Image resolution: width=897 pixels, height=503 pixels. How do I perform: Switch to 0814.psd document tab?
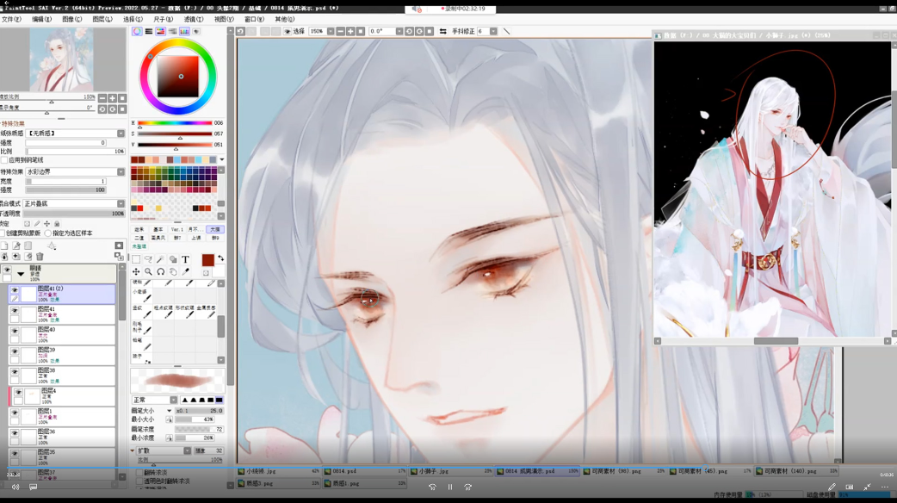(x=364, y=471)
